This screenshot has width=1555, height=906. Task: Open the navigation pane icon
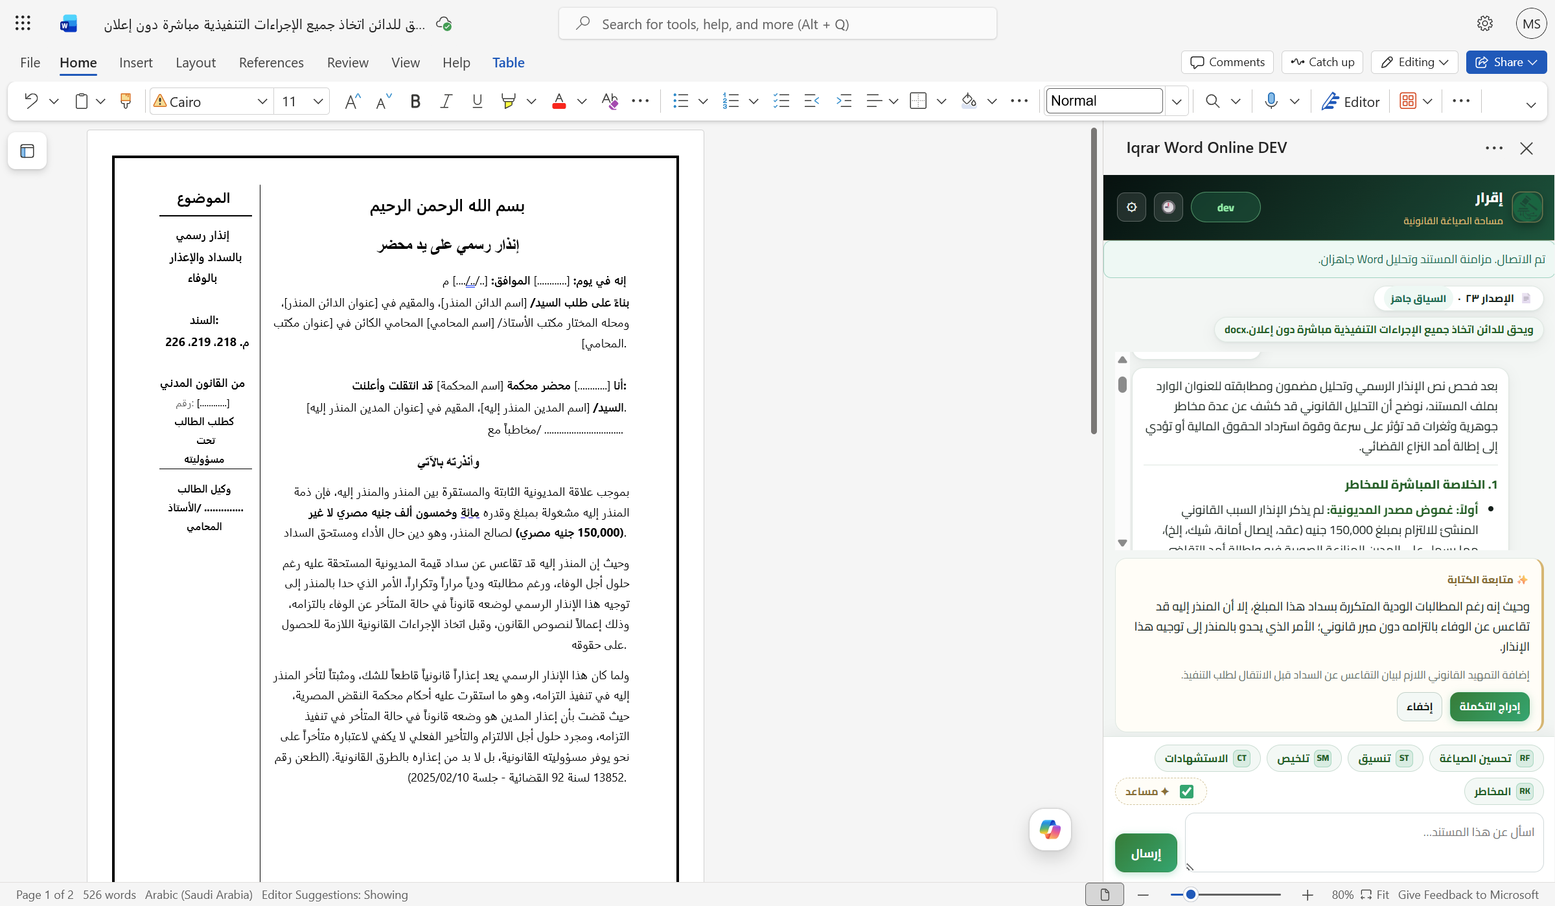[x=27, y=151]
